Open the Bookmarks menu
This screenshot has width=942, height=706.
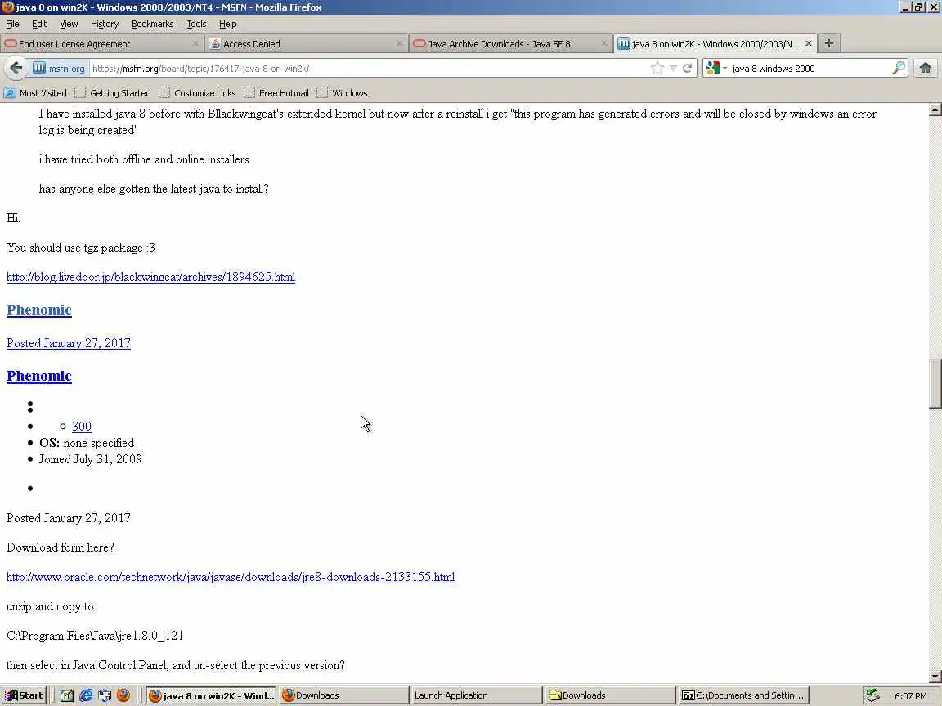click(153, 24)
